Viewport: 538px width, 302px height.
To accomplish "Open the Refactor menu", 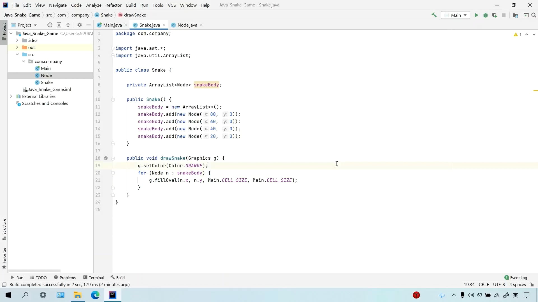I will tap(113, 5).
